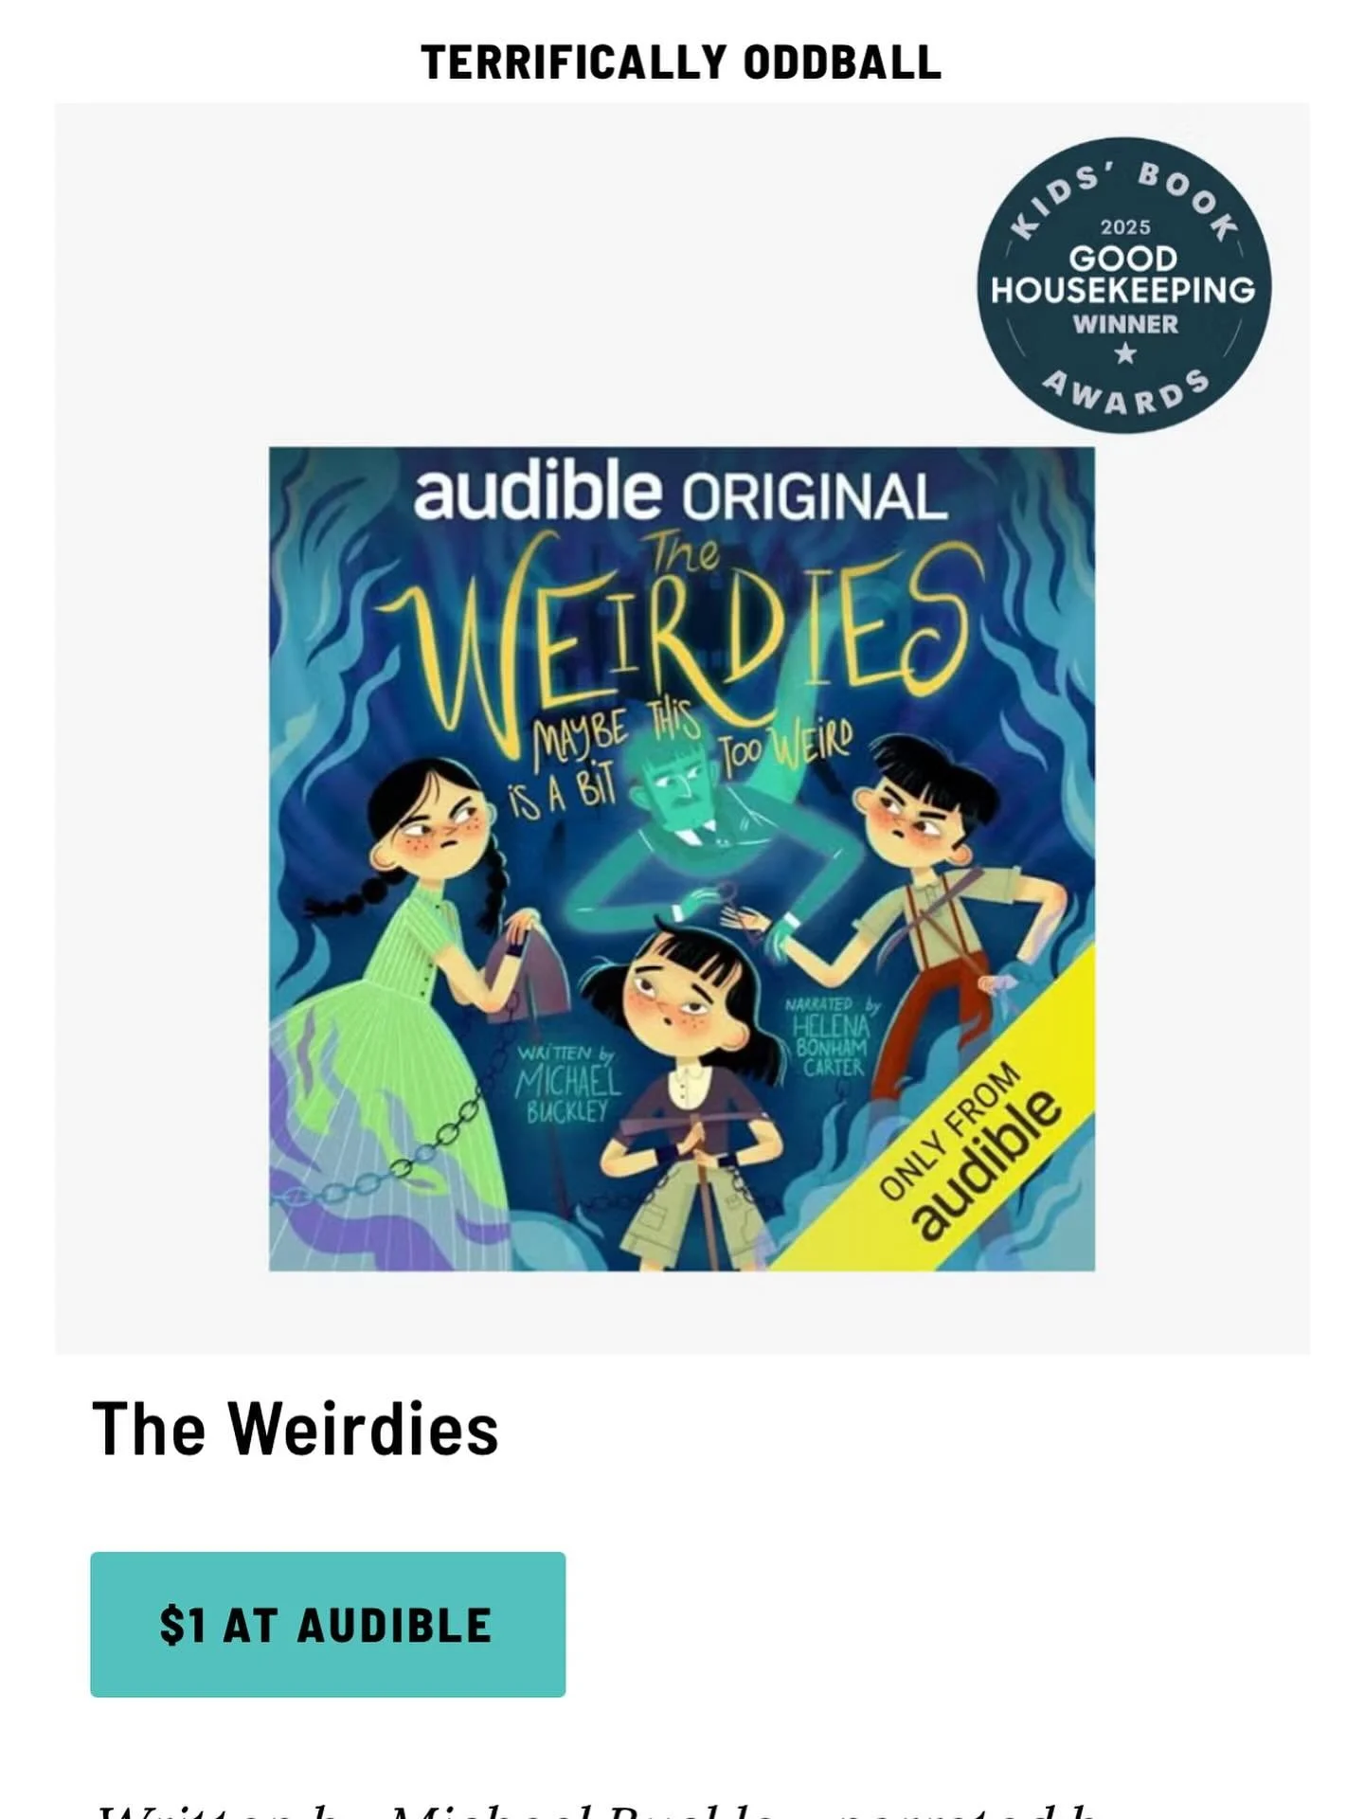
Task: Click the WINNER text in badge
Action: pos(1124,324)
